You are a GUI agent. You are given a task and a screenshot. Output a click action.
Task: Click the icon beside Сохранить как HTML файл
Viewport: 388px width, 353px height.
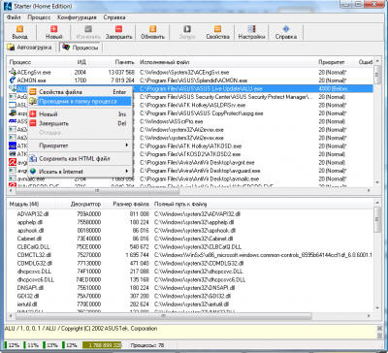pyautogui.click(x=33, y=159)
